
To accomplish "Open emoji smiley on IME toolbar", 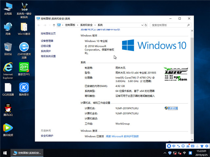I will coord(183,146).
